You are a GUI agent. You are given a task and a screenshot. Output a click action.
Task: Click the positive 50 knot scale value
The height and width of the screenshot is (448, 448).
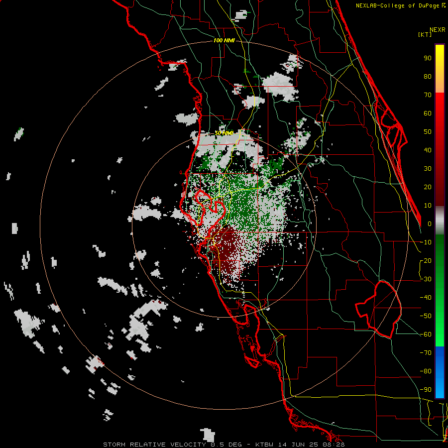(428, 132)
